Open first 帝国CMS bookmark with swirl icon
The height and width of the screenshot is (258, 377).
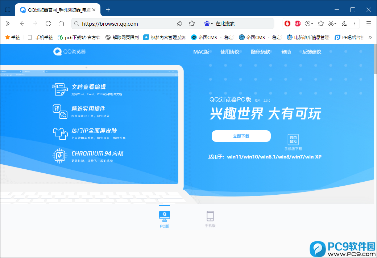pyautogui.click(x=212, y=37)
